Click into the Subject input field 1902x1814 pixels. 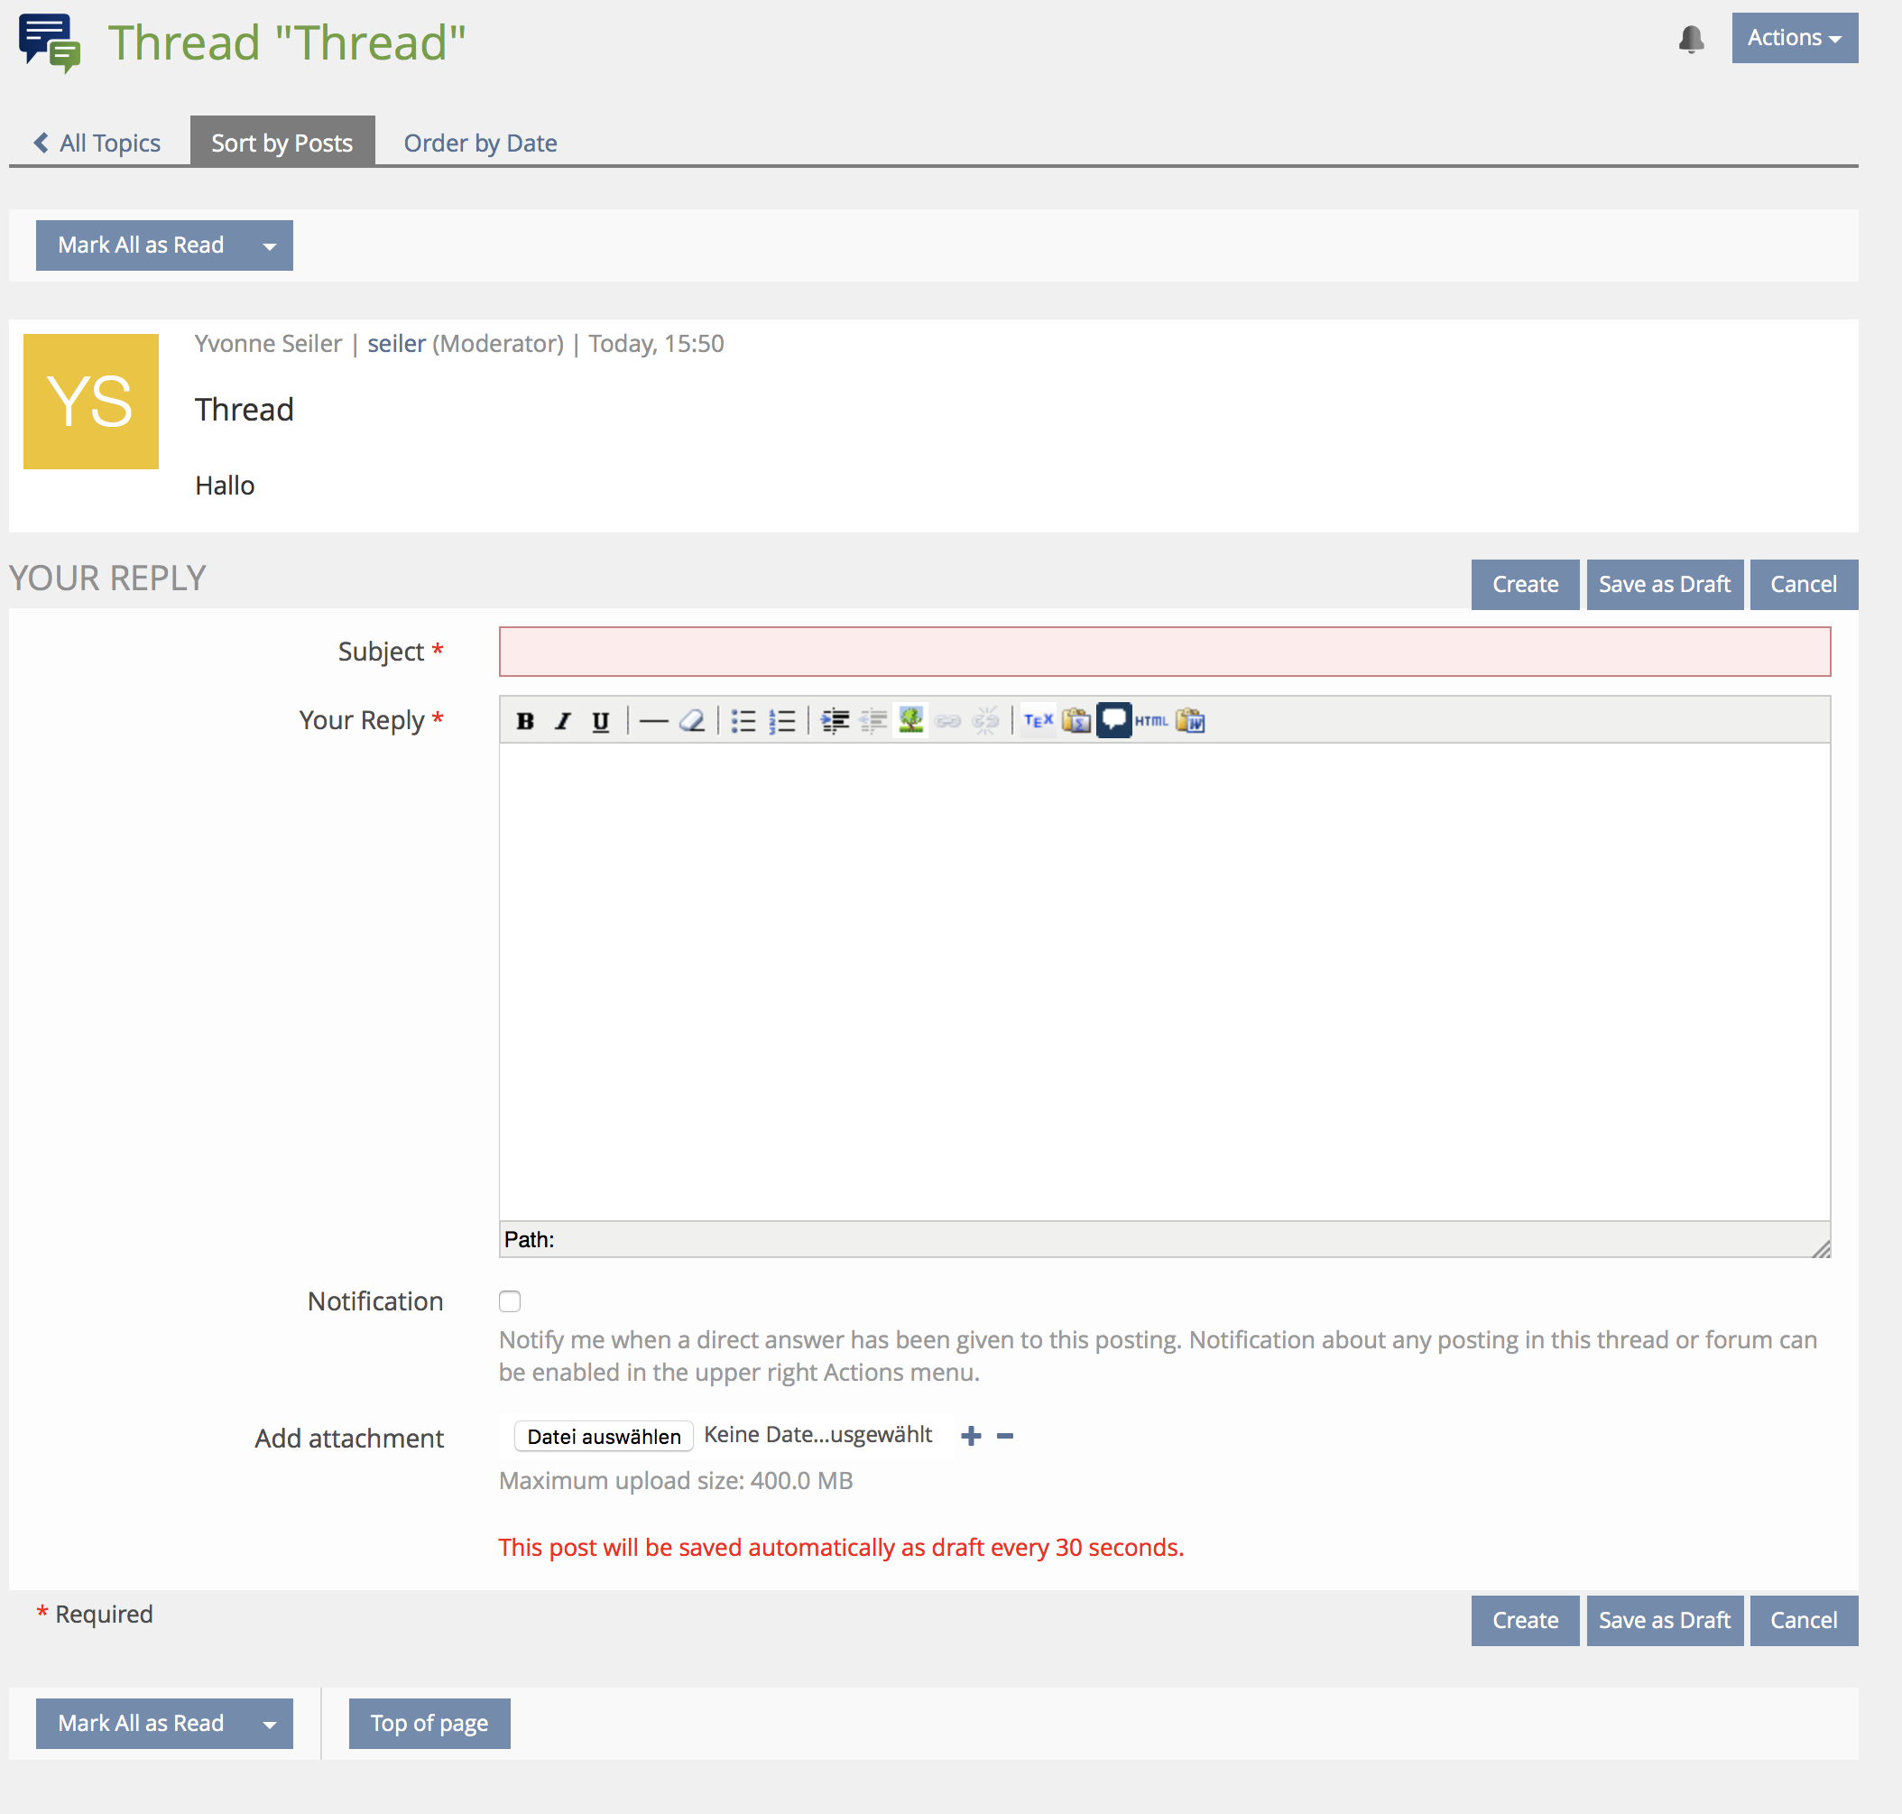tap(1163, 652)
